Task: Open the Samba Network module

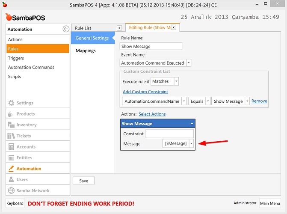Action: pyautogui.click(x=38, y=190)
